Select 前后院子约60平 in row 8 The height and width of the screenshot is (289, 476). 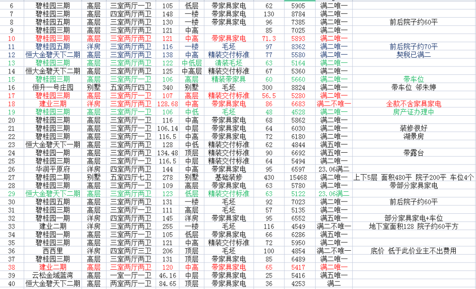tap(414, 22)
